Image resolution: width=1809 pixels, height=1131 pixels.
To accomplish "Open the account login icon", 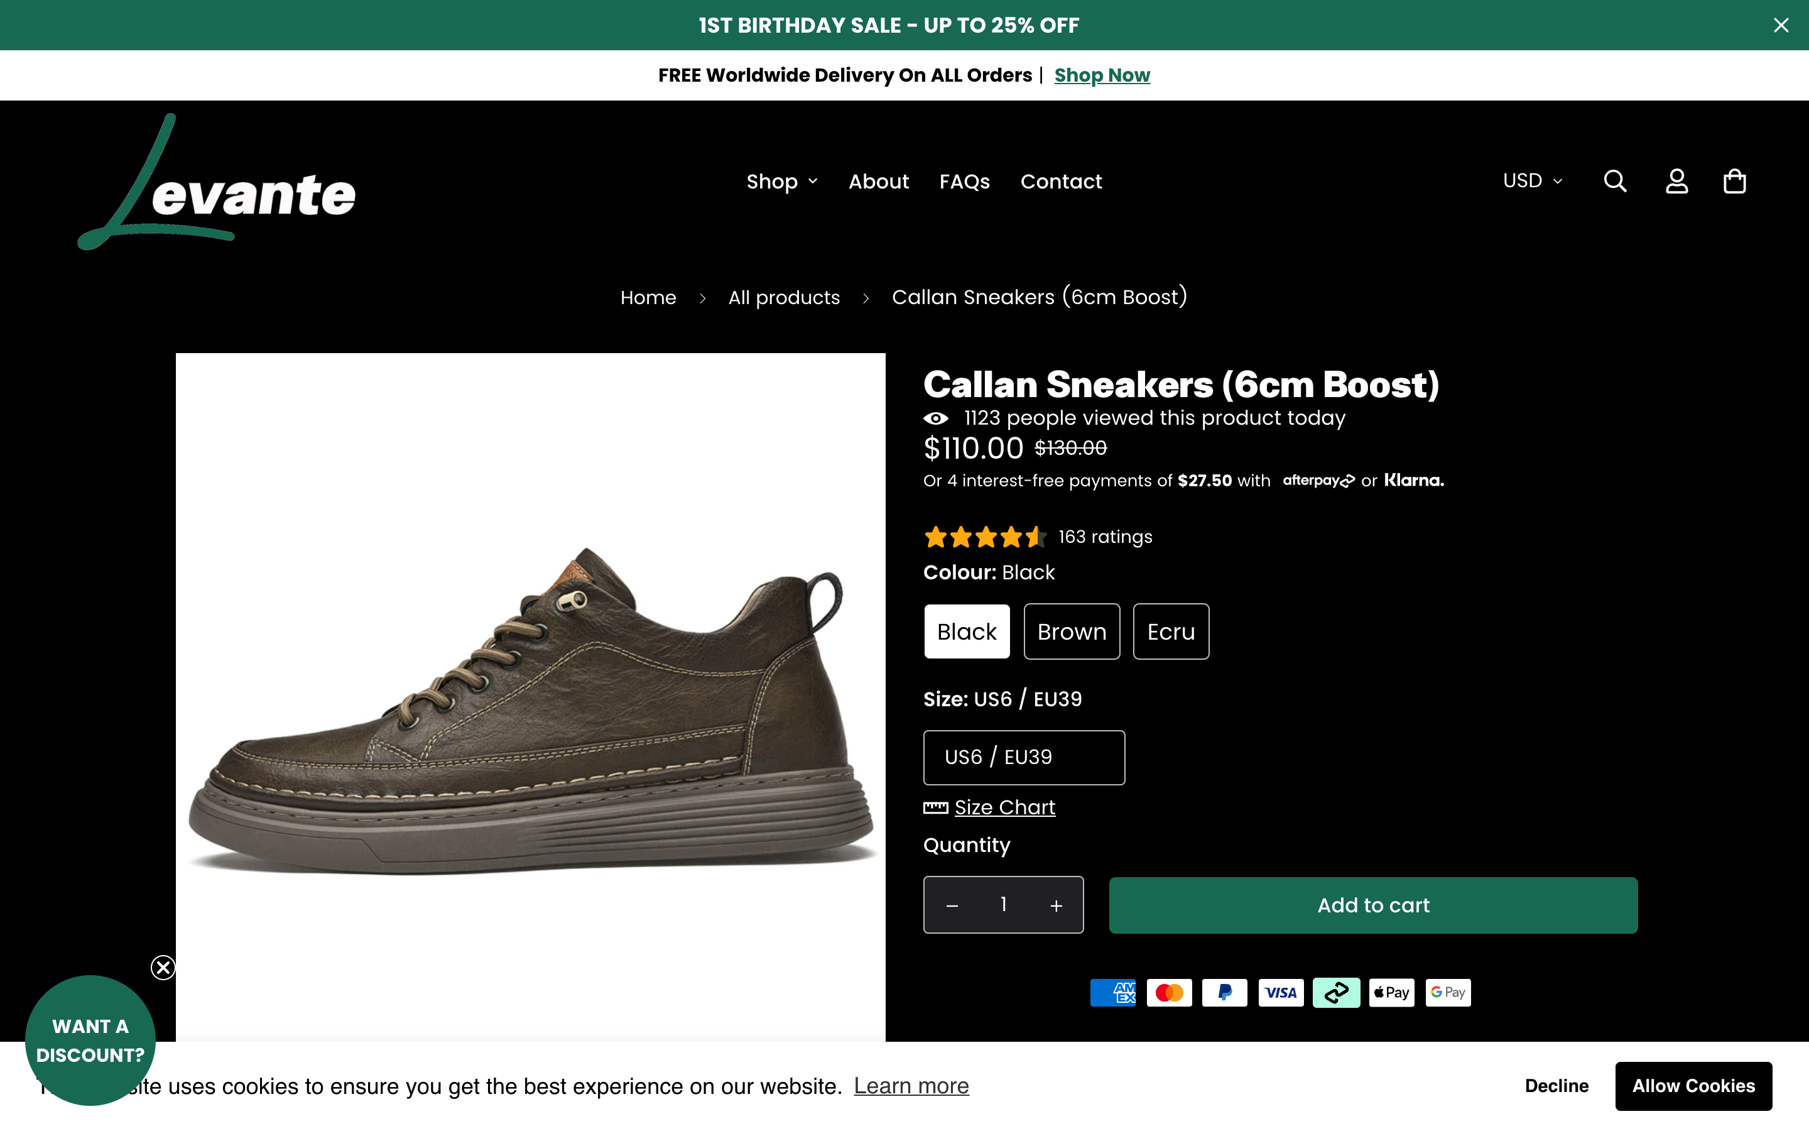I will click(x=1676, y=181).
